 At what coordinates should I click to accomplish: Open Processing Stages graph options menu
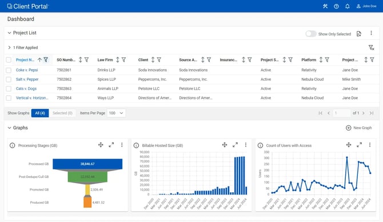pyautogui.click(x=122, y=145)
